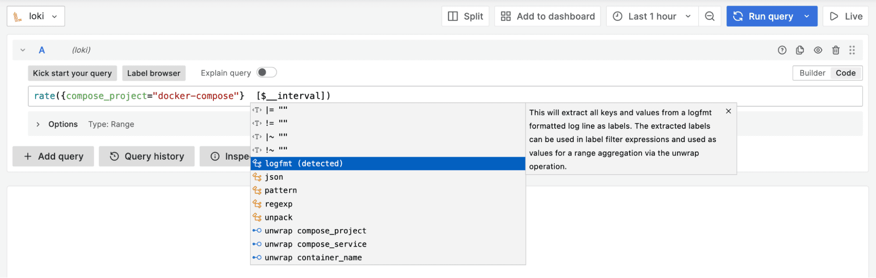The image size is (876, 278).
Task: Toggle query A visibility eye icon
Action: 818,50
